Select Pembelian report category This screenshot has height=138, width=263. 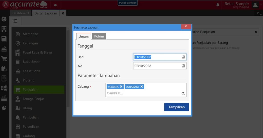pos(39,118)
